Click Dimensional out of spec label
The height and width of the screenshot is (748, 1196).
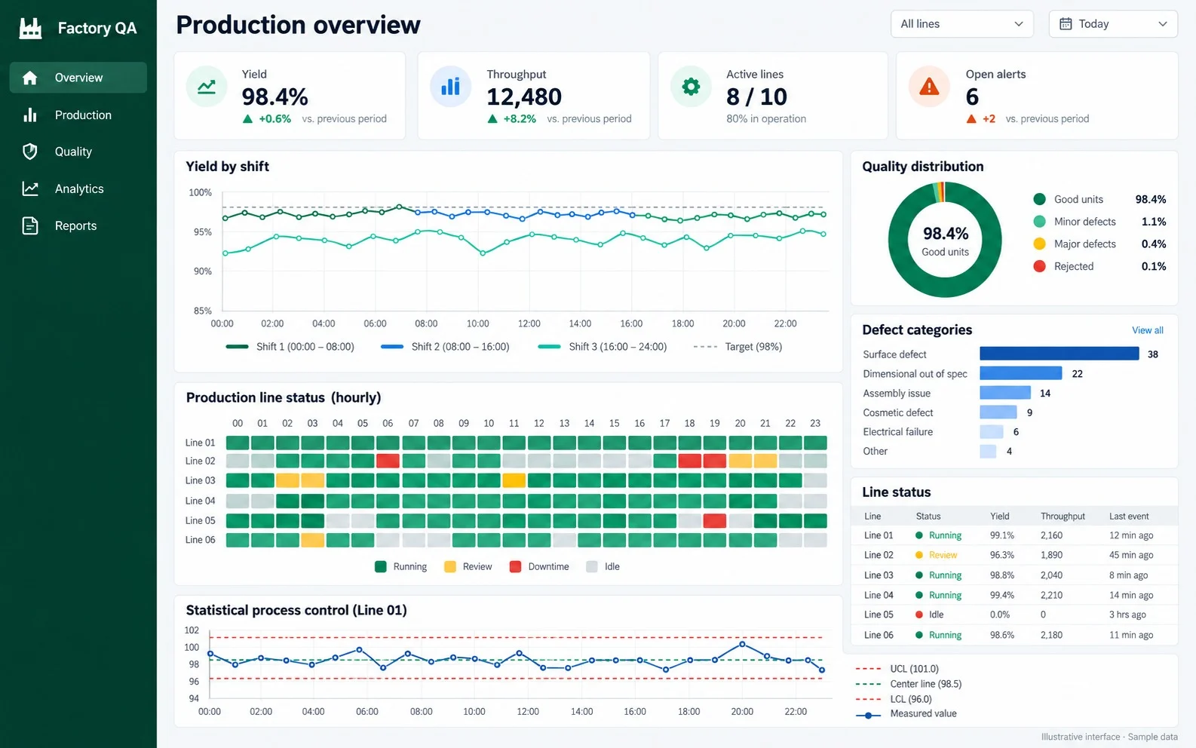[x=915, y=374]
